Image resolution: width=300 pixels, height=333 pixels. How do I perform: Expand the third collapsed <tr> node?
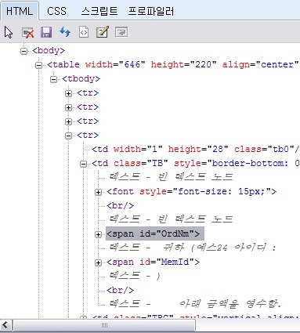coord(68,121)
